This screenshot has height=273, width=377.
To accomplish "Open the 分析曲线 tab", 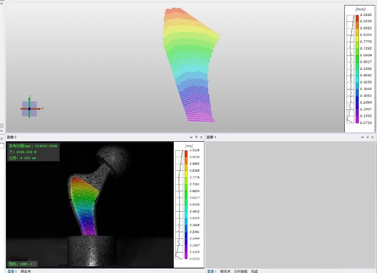I will (x=240, y=271).
